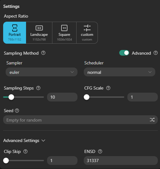Select Landscape 1152x768 aspect ratio
This screenshot has height=169, width=160.
(39, 33)
